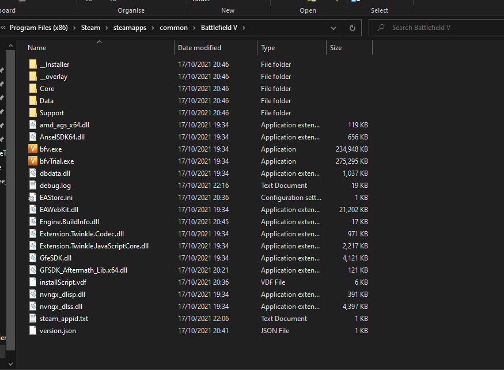Show hidden parent path chevrons
Viewport: 504px width, 370px height.
click(x=3, y=28)
